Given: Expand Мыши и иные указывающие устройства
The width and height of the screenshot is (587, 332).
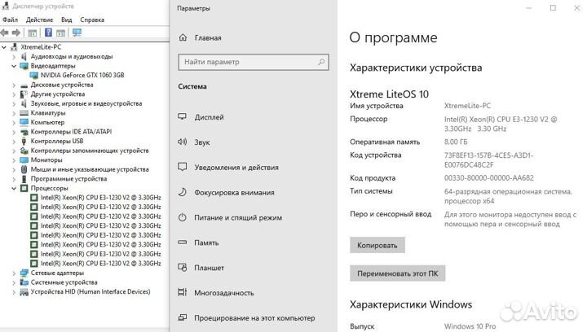Looking at the screenshot, I should point(14,169).
